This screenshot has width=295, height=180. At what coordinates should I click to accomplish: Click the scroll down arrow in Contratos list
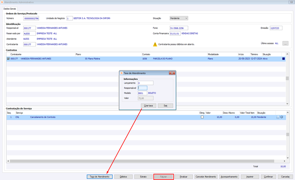tap(287, 103)
